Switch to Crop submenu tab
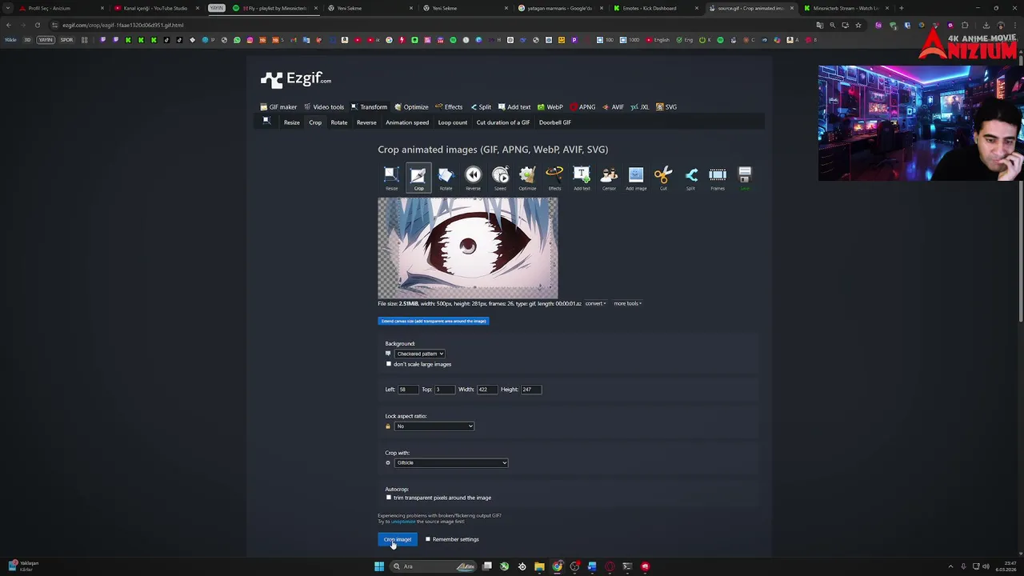The width and height of the screenshot is (1024, 576). [315, 122]
